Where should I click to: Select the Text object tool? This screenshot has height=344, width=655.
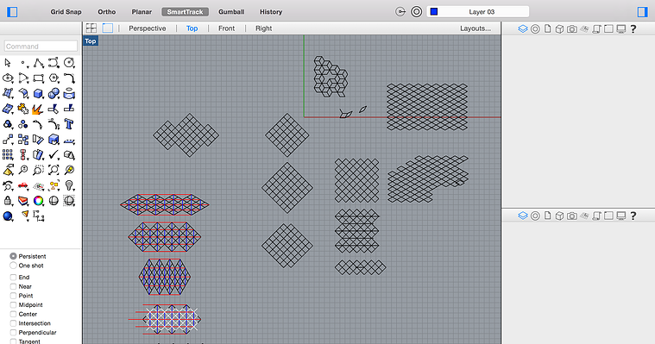tap(69, 124)
